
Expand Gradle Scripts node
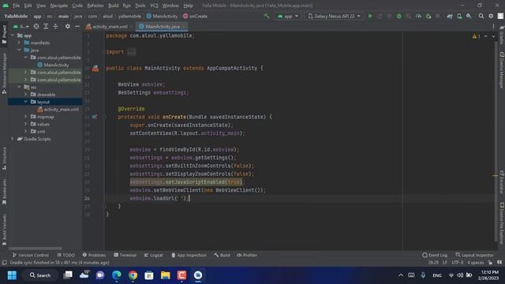click(13, 139)
